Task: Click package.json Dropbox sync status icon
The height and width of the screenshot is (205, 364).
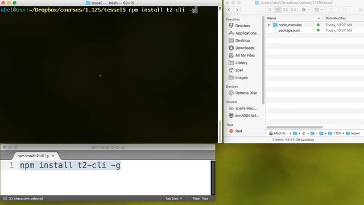Action: [x=318, y=30]
